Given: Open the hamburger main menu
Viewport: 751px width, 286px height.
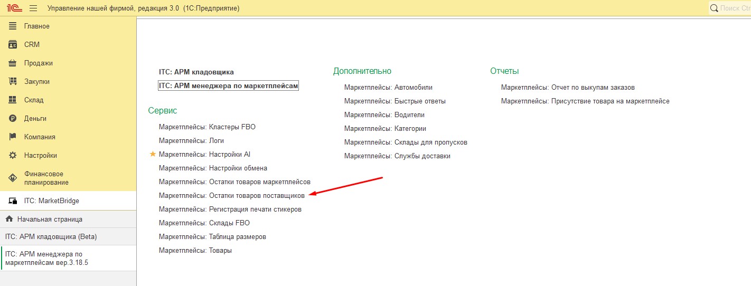Looking at the screenshot, I should click(33, 8).
